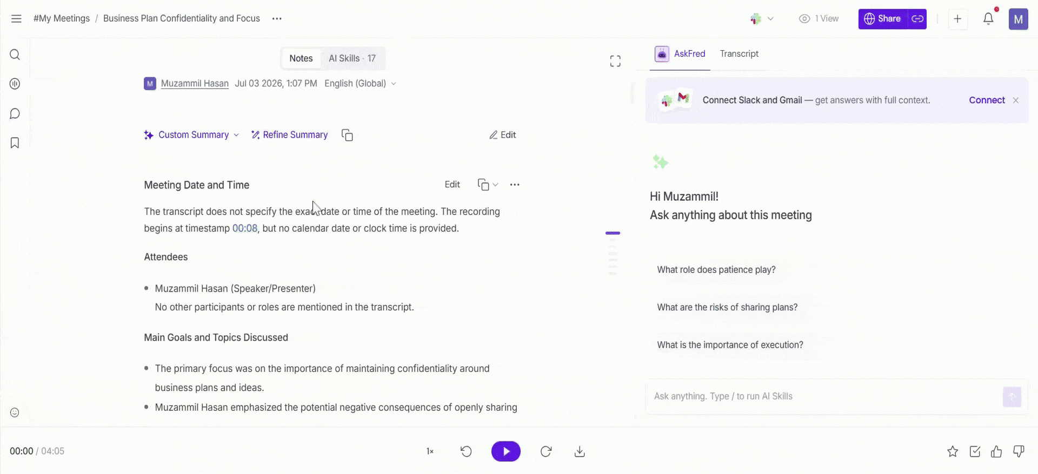The image size is (1038, 474).
Task: Give thumbs up feedback
Action: coord(996,451)
